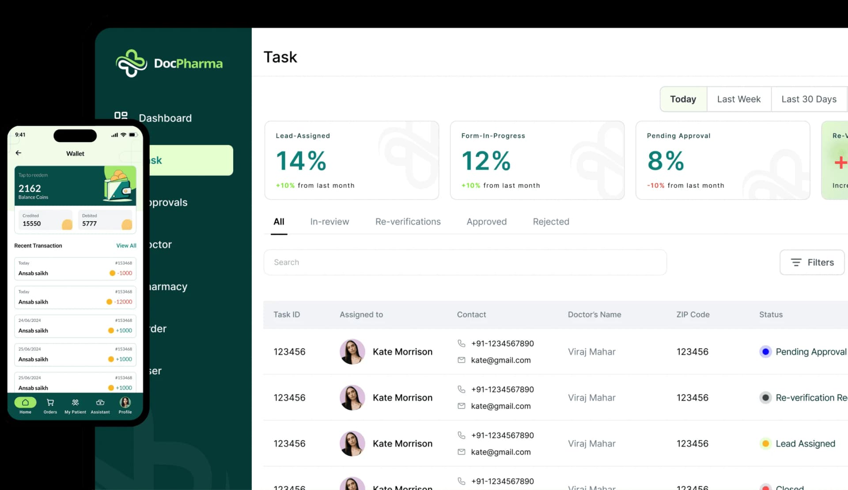Image resolution: width=848 pixels, height=490 pixels.
Task: Switch to the In-review tab
Action: (329, 222)
